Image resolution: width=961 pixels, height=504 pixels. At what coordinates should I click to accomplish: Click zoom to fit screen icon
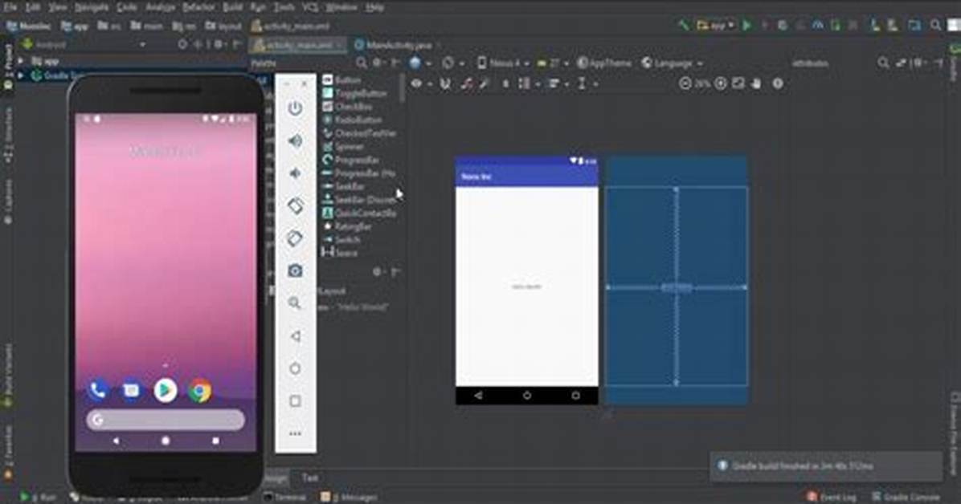738,84
